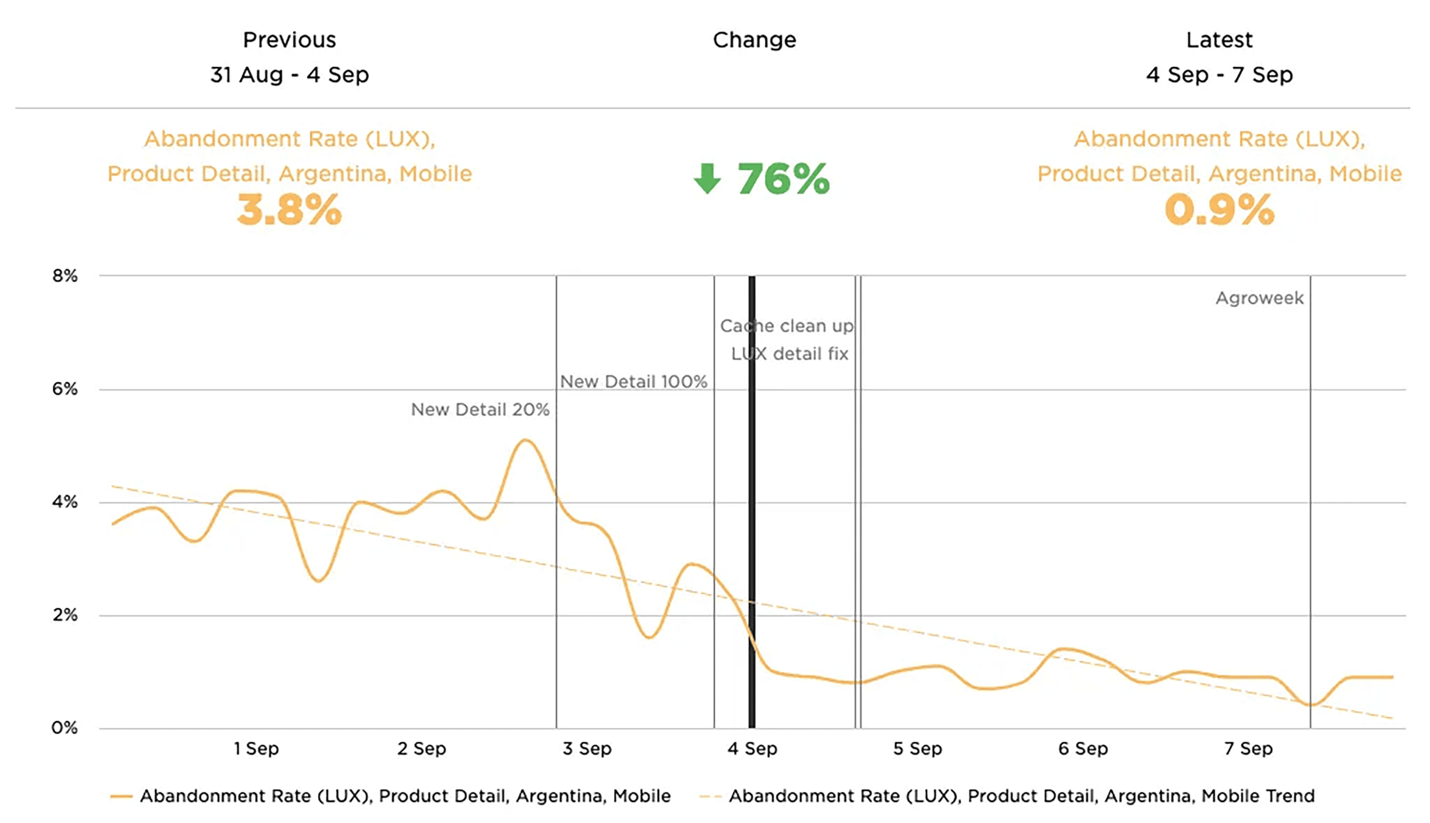
Task: Open the Previous 31 Aug - 4 Sep date range
Action: [x=289, y=75]
